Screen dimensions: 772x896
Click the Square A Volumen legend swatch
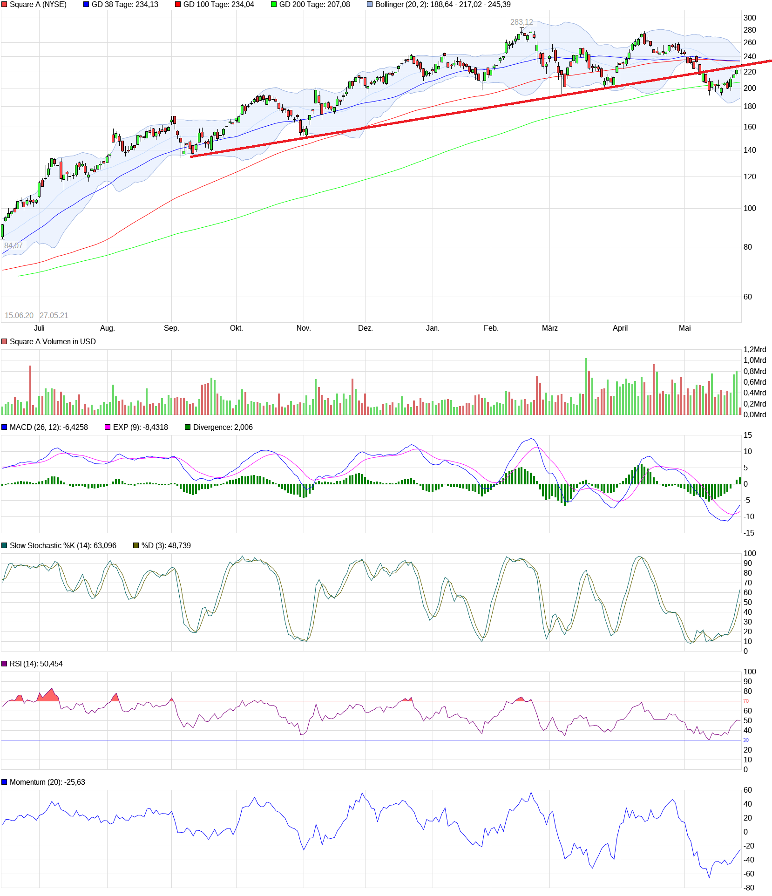(x=4, y=342)
